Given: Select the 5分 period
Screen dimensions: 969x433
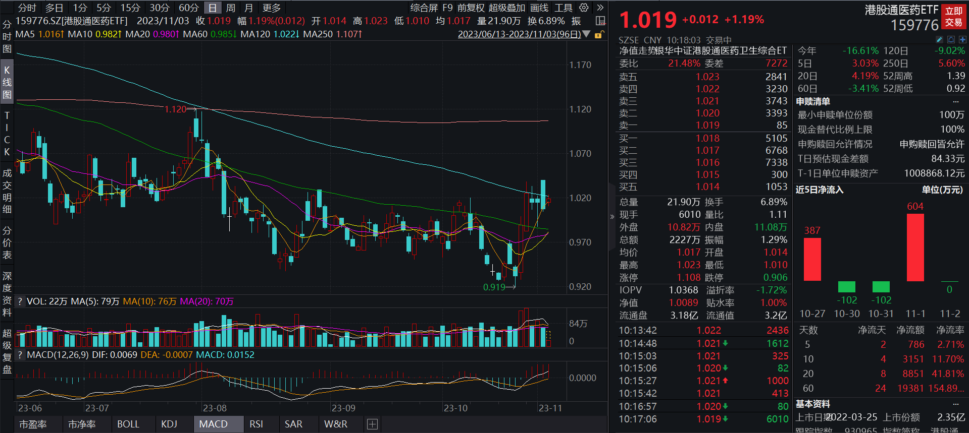Looking at the screenshot, I should (104, 8).
